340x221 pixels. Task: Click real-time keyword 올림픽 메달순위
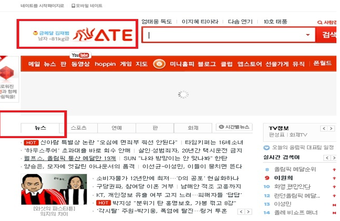(295, 169)
